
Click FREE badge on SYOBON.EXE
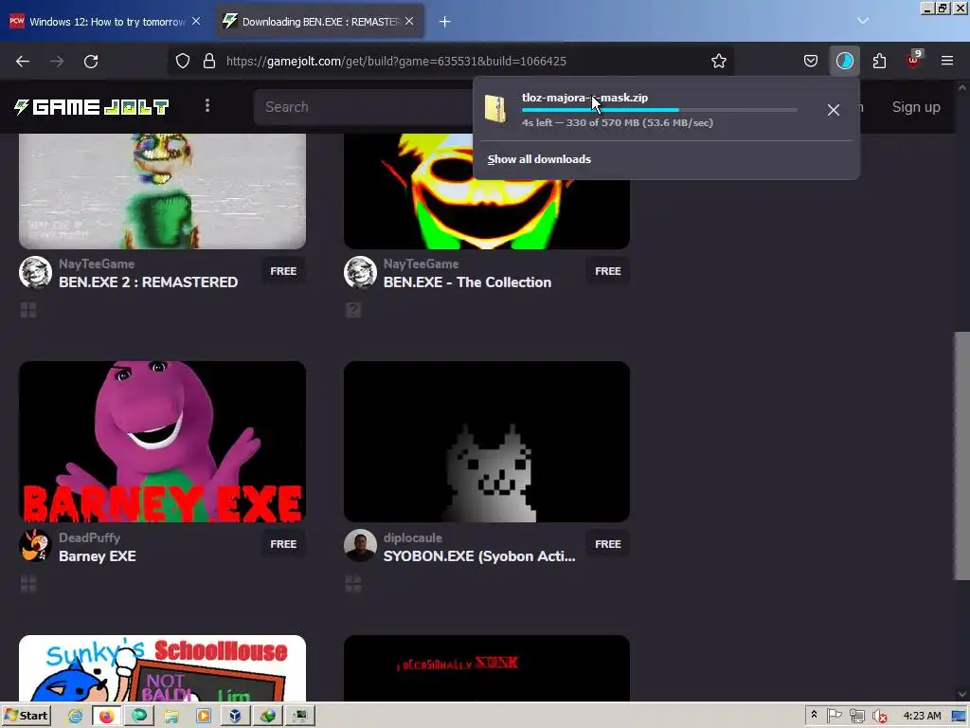click(x=607, y=544)
